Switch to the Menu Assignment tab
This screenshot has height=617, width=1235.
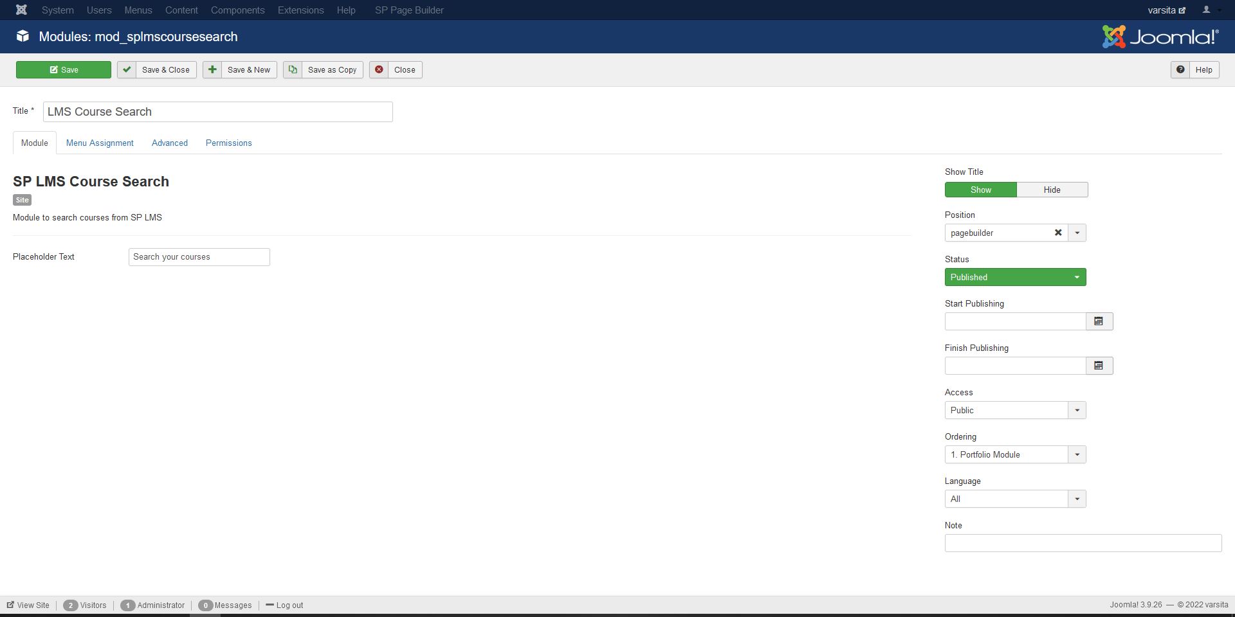(x=100, y=143)
